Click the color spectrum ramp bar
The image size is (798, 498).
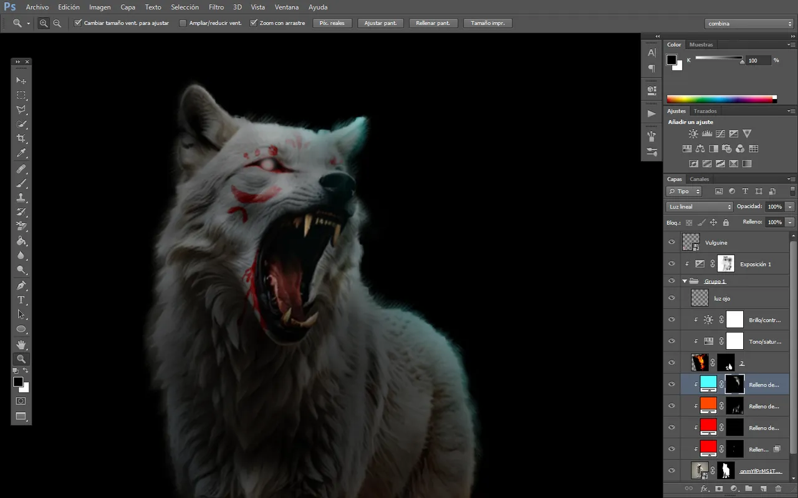722,99
